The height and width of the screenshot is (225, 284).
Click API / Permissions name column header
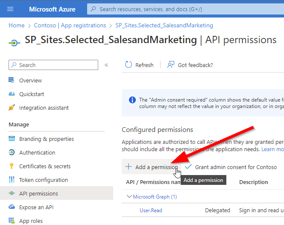tap(153, 182)
